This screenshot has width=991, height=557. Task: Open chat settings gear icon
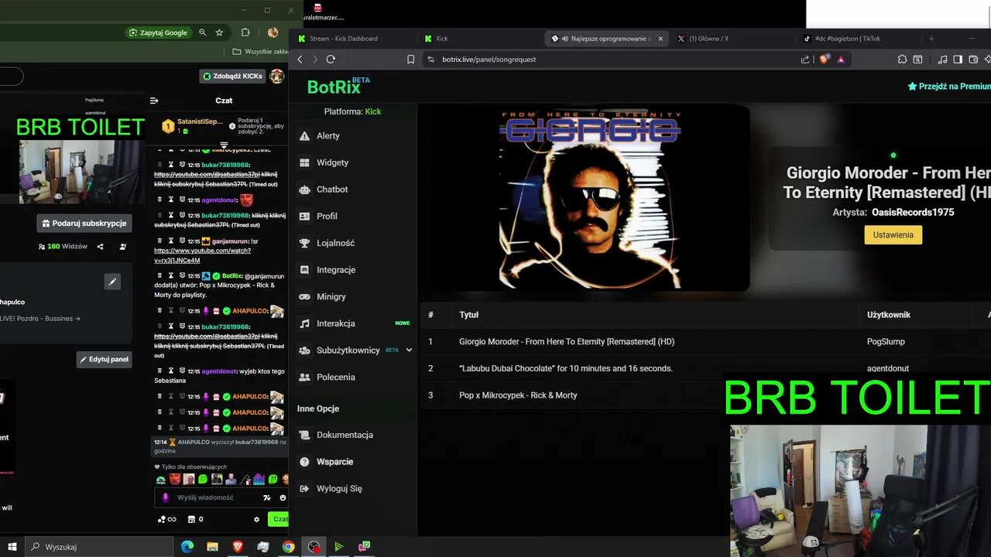[257, 519]
